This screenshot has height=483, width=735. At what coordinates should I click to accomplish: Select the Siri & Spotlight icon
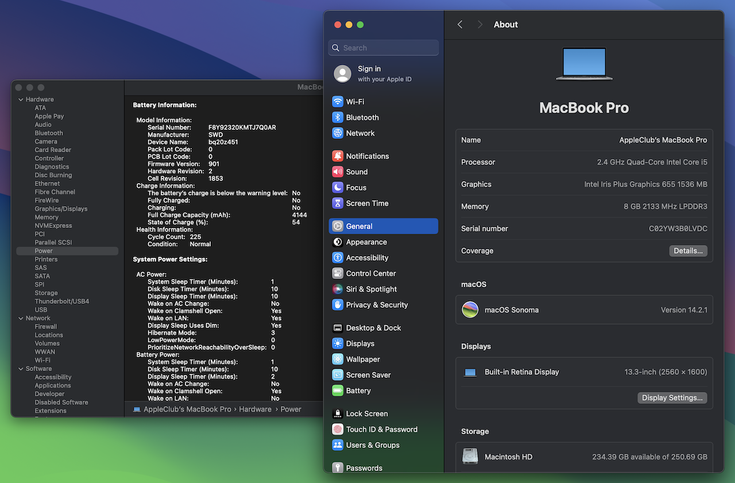(338, 289)
